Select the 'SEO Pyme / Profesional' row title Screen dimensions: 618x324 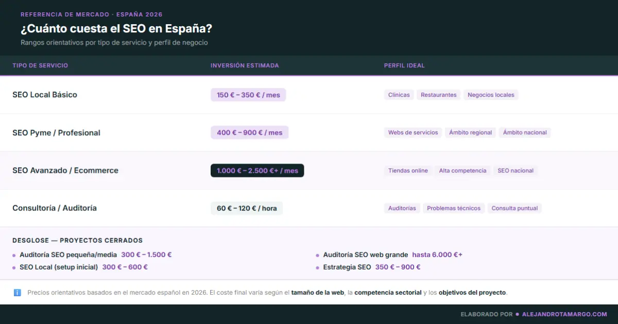tap(56, 133)
